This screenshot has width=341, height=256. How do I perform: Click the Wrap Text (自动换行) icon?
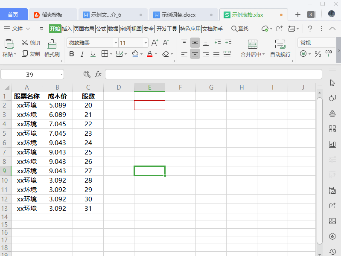(280, 44)
